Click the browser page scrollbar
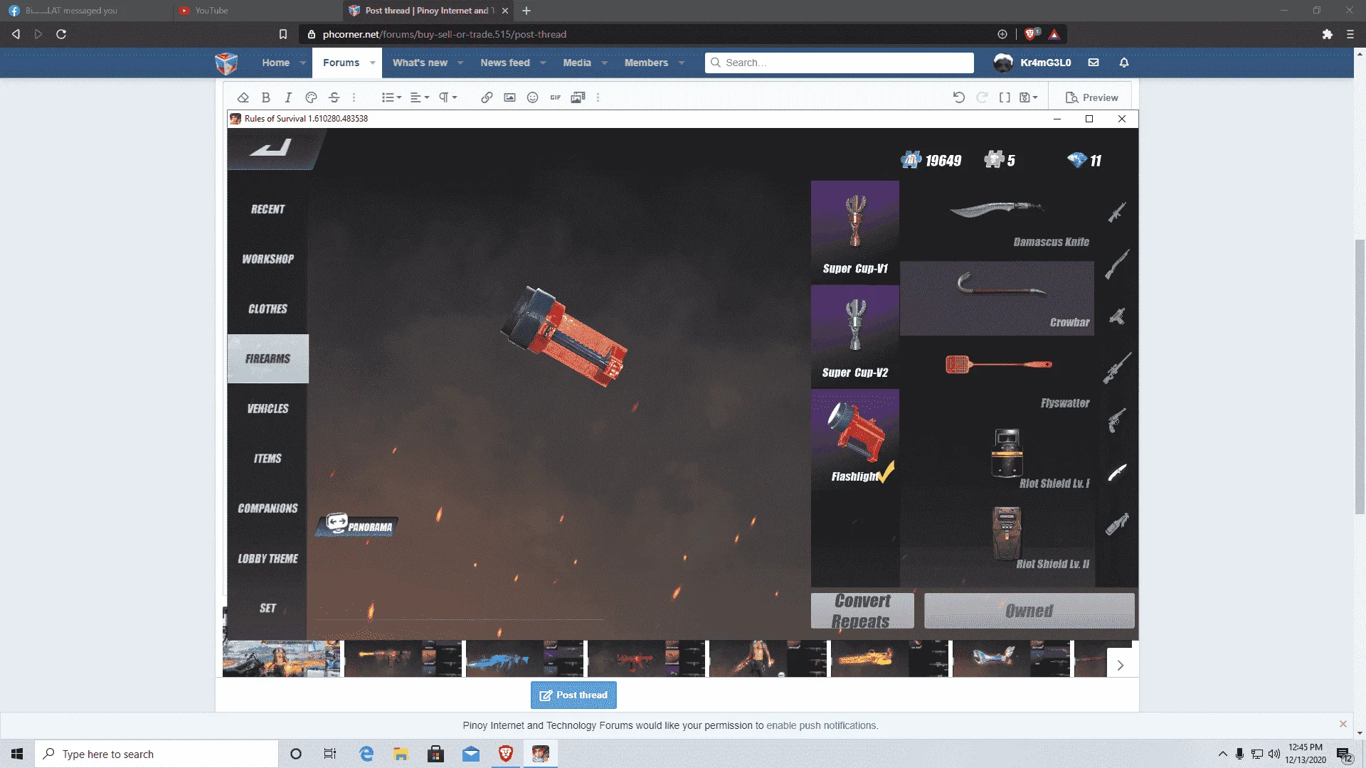The image size is (1366, 768). tap(1360, 377)
